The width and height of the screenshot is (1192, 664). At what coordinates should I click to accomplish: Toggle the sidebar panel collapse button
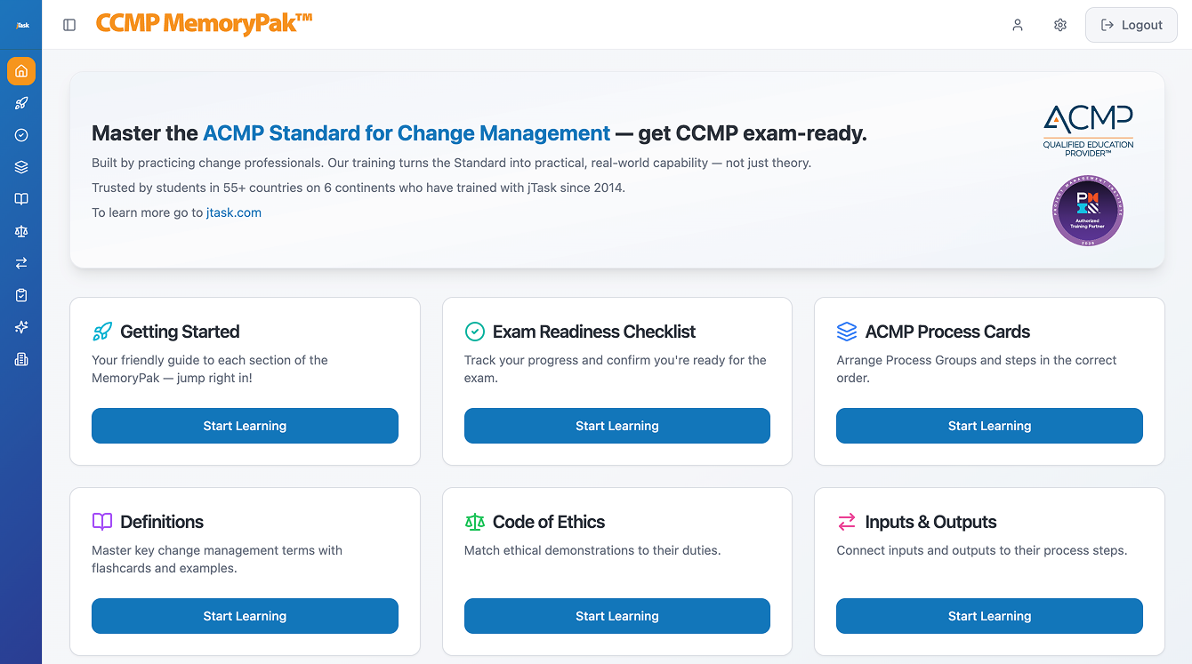69,25
